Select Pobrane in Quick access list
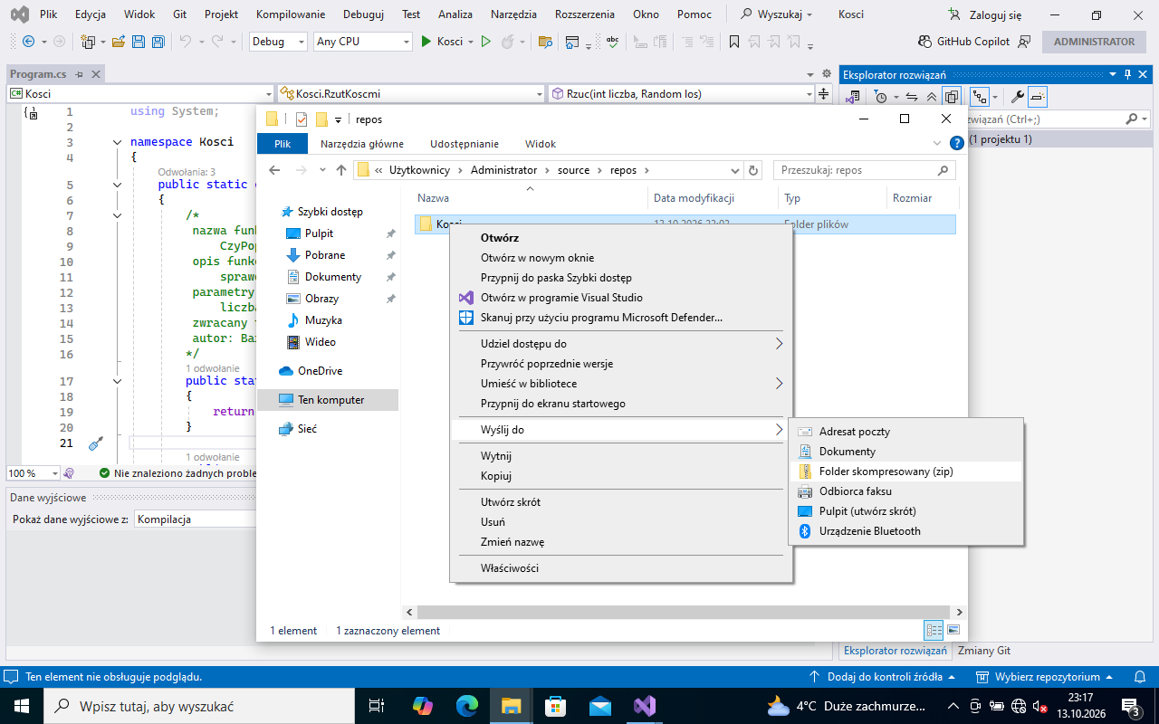The image size is (1159, 724). tap(325, 255)
